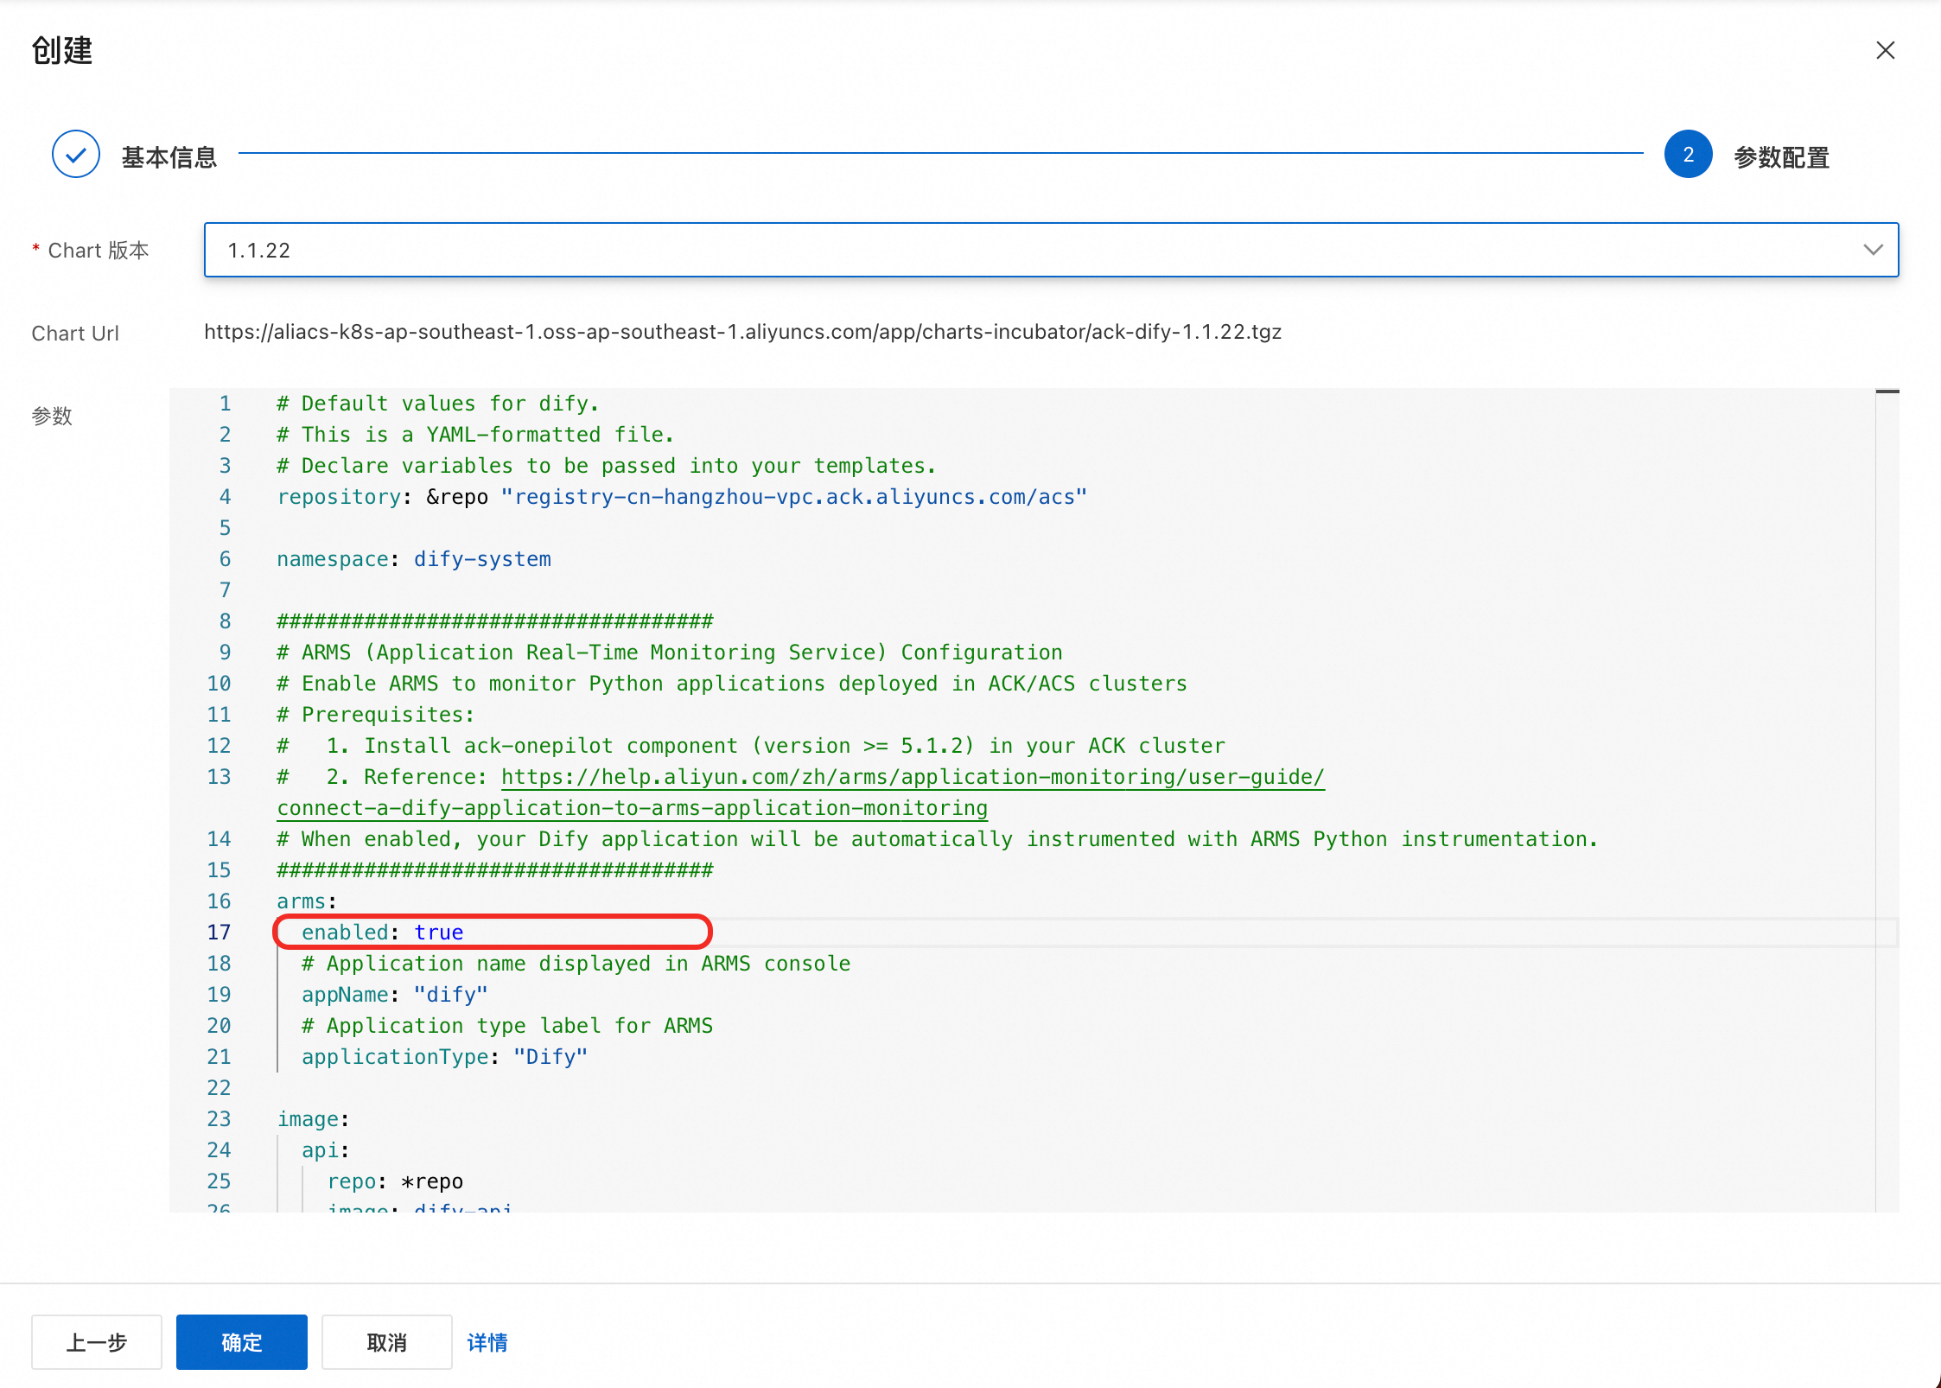Click the "# Prerequisites:" comment line

tap(375, 715)
